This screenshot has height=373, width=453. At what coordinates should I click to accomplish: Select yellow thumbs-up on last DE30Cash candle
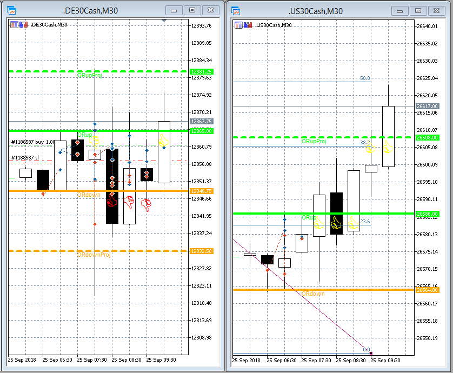pos(163,141)
